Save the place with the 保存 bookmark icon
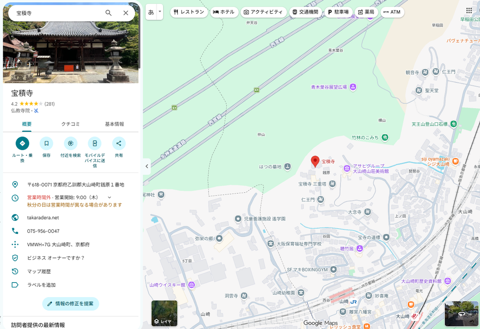480x329 pixels. (x=46, y=143)
